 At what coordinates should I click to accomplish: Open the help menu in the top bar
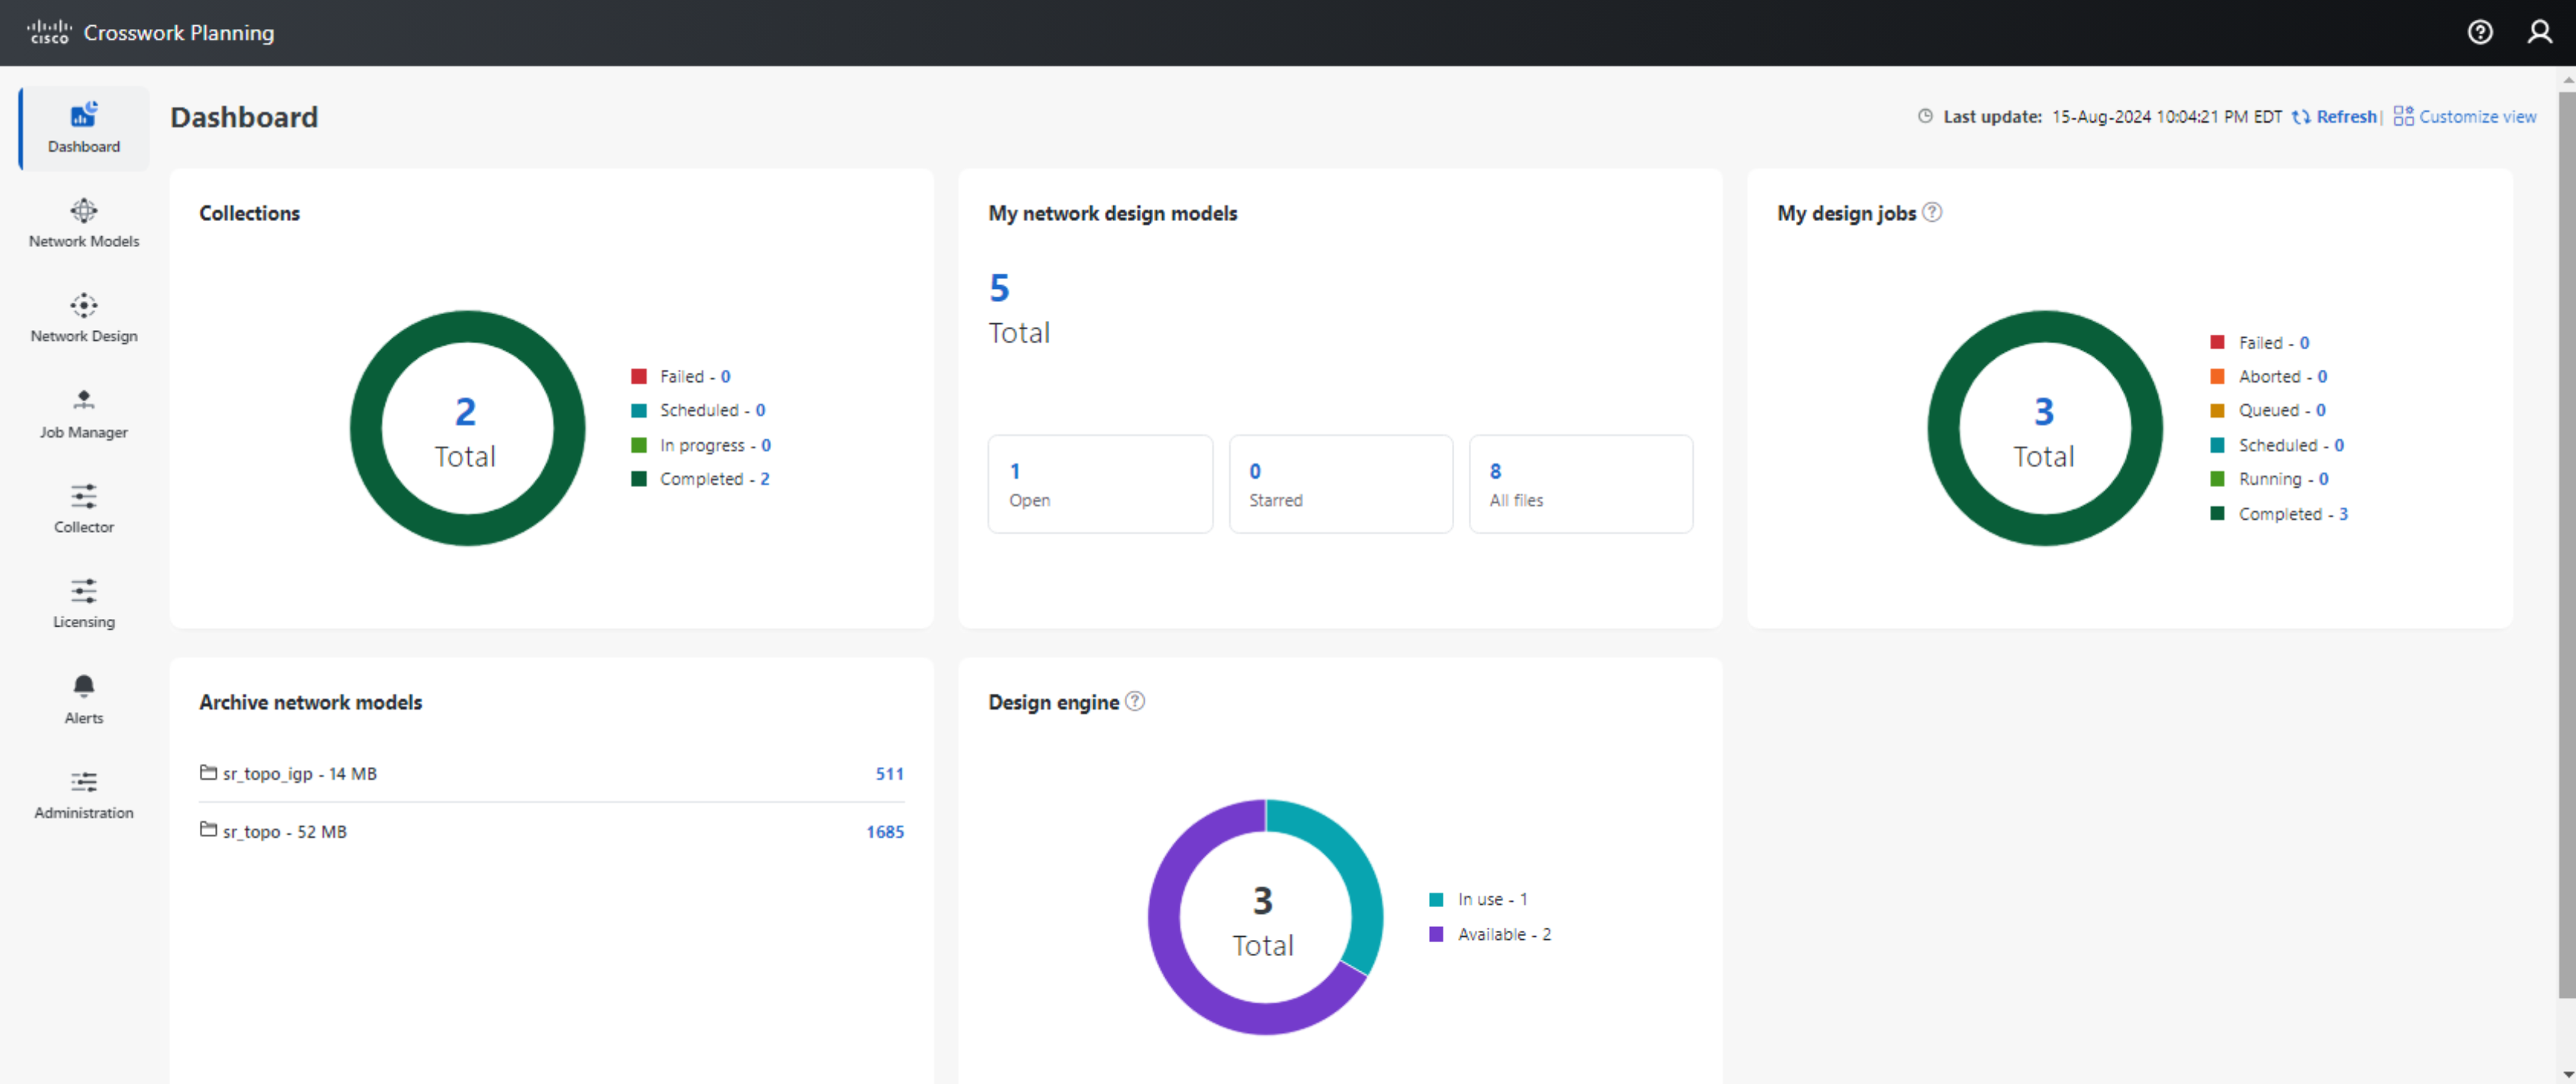point(2481,32)
